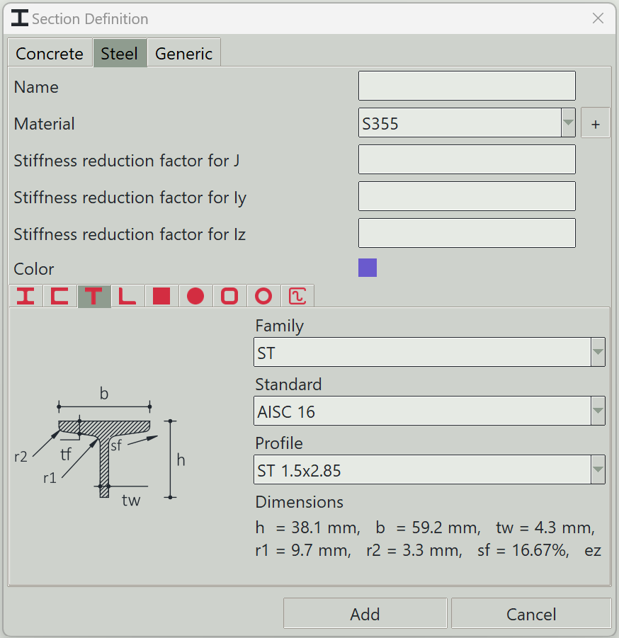Click the 'r2 = 3.3 mm' dimension text
The height and width of the screenshot is (638, 619).
[414, 550]
